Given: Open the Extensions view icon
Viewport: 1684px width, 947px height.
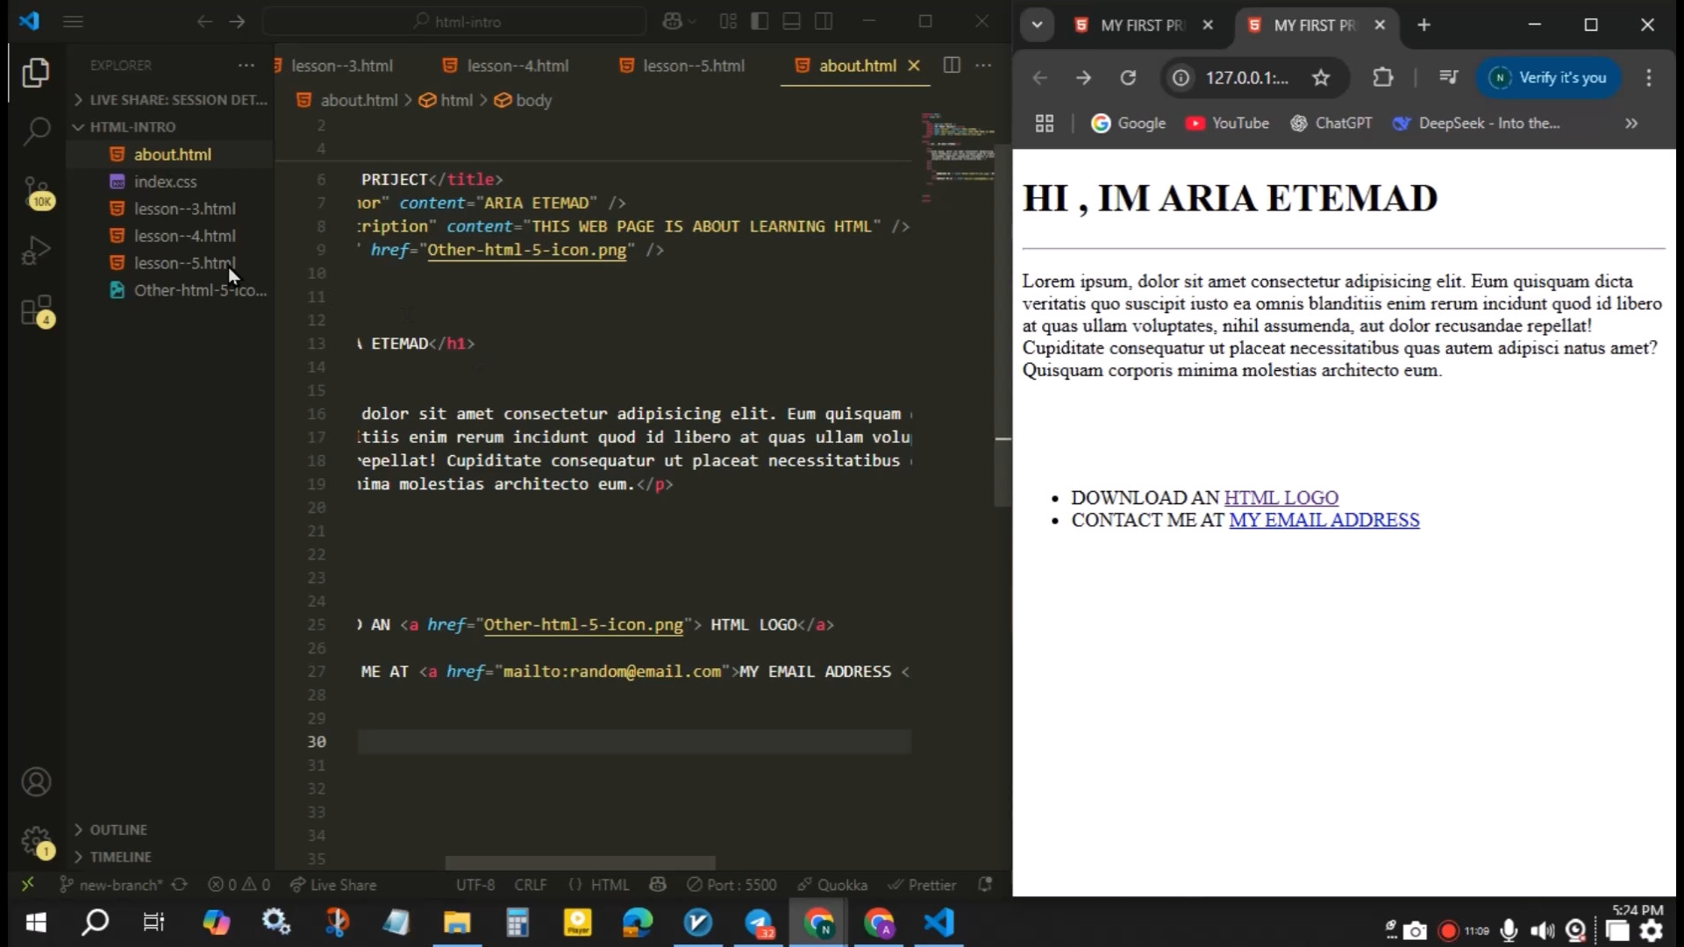Looking at the screenshot, I should (x=36, y=311).
